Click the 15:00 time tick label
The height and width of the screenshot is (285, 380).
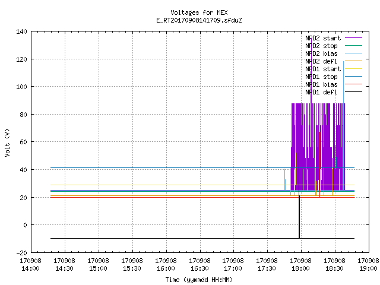pos(98,269)
